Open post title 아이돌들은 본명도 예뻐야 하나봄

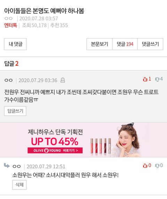pos(44,11)
